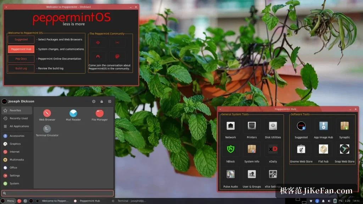
Task: Click the Build Log button
Action: tap(21, 68)
